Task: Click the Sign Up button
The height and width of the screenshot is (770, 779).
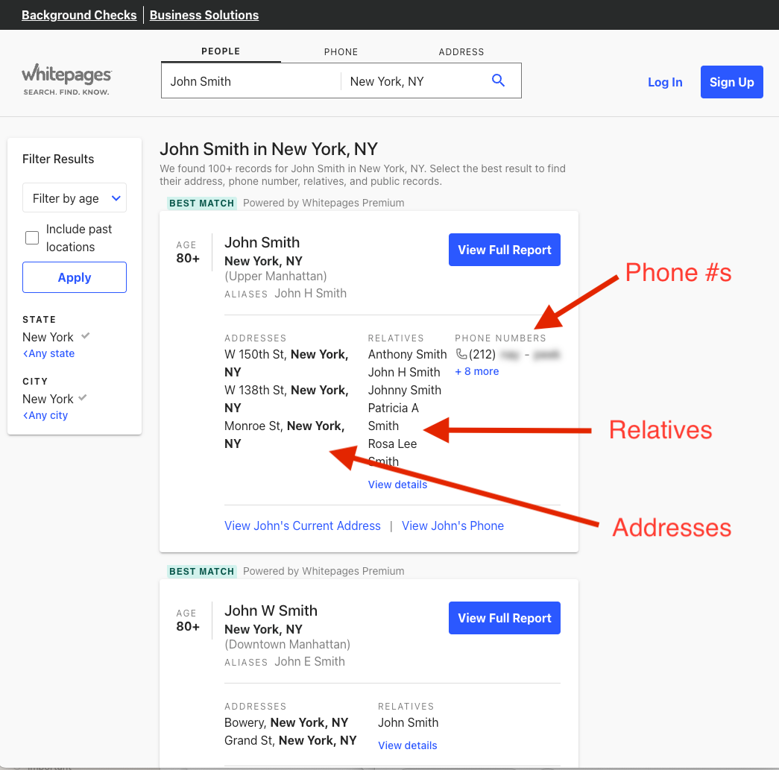Action: 731,82
